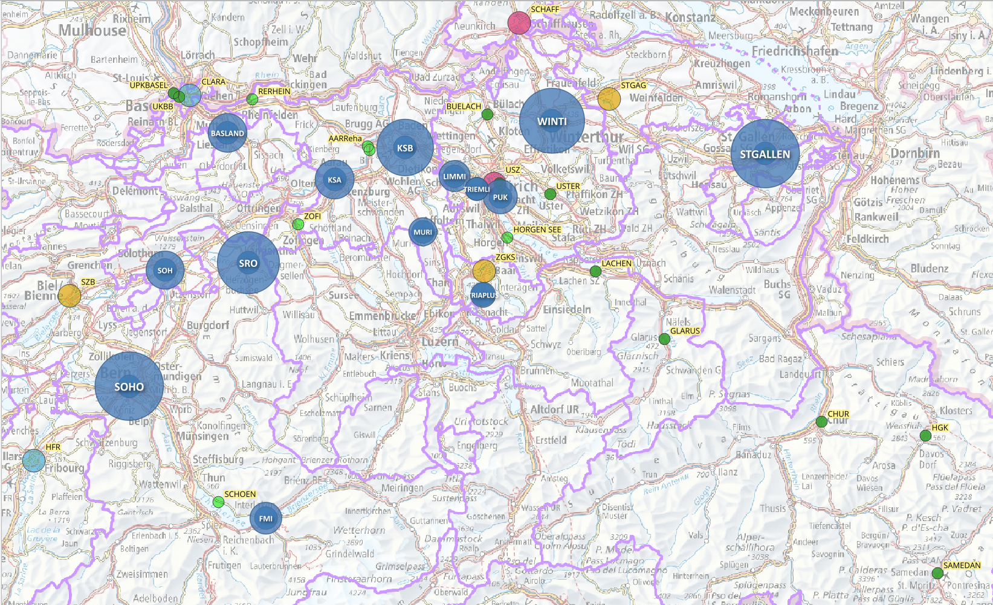
Task: Select the KSA circle marker
Action: [x=334, y=179]
